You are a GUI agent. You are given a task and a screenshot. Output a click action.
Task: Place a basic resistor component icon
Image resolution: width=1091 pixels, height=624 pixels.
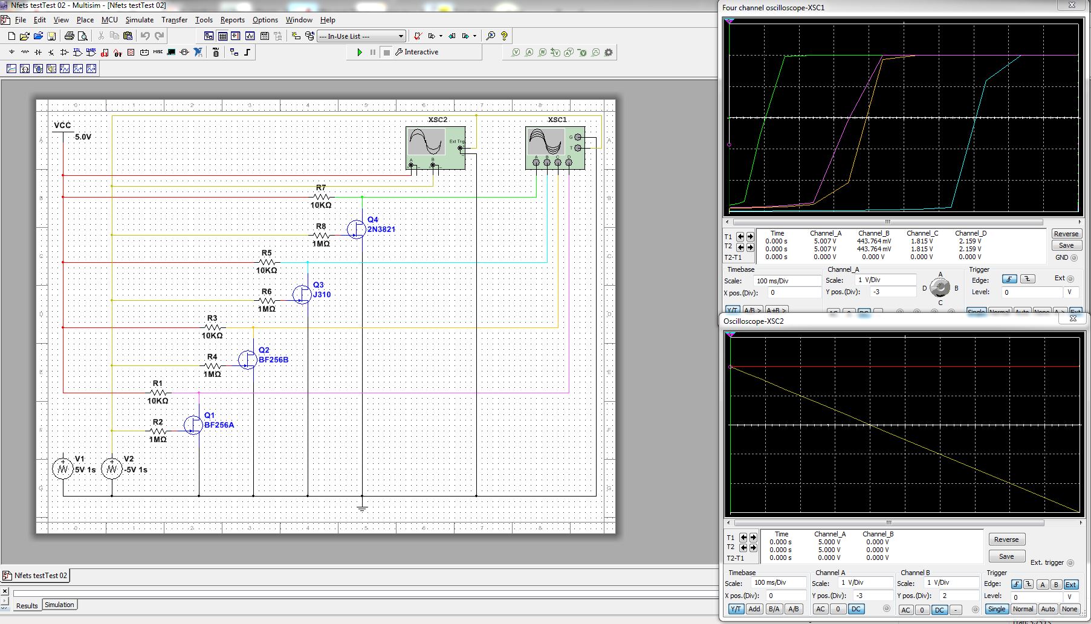pos(25,53)
